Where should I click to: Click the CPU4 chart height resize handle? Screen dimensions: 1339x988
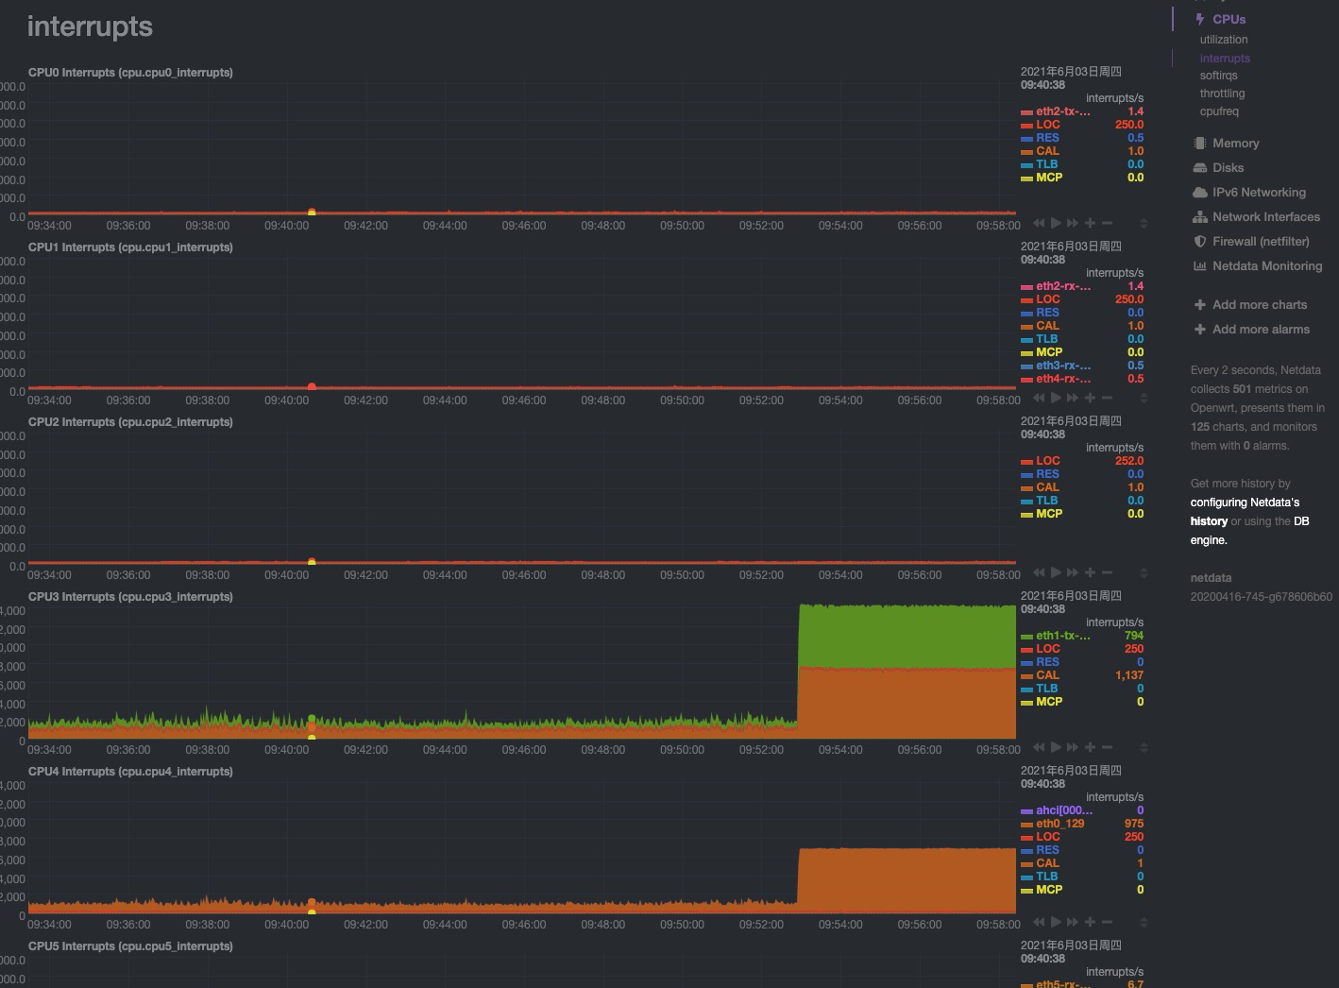(x=1144, y=923)
